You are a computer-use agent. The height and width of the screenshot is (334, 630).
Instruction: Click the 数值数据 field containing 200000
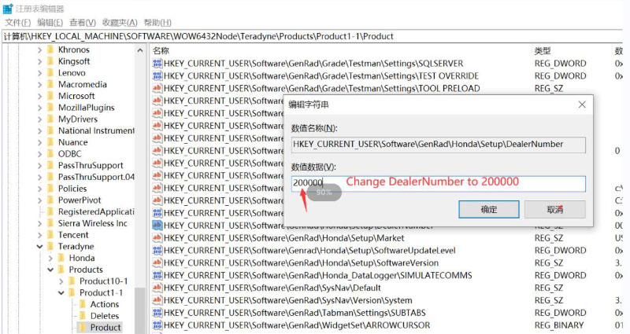click(x=439, y=183)
